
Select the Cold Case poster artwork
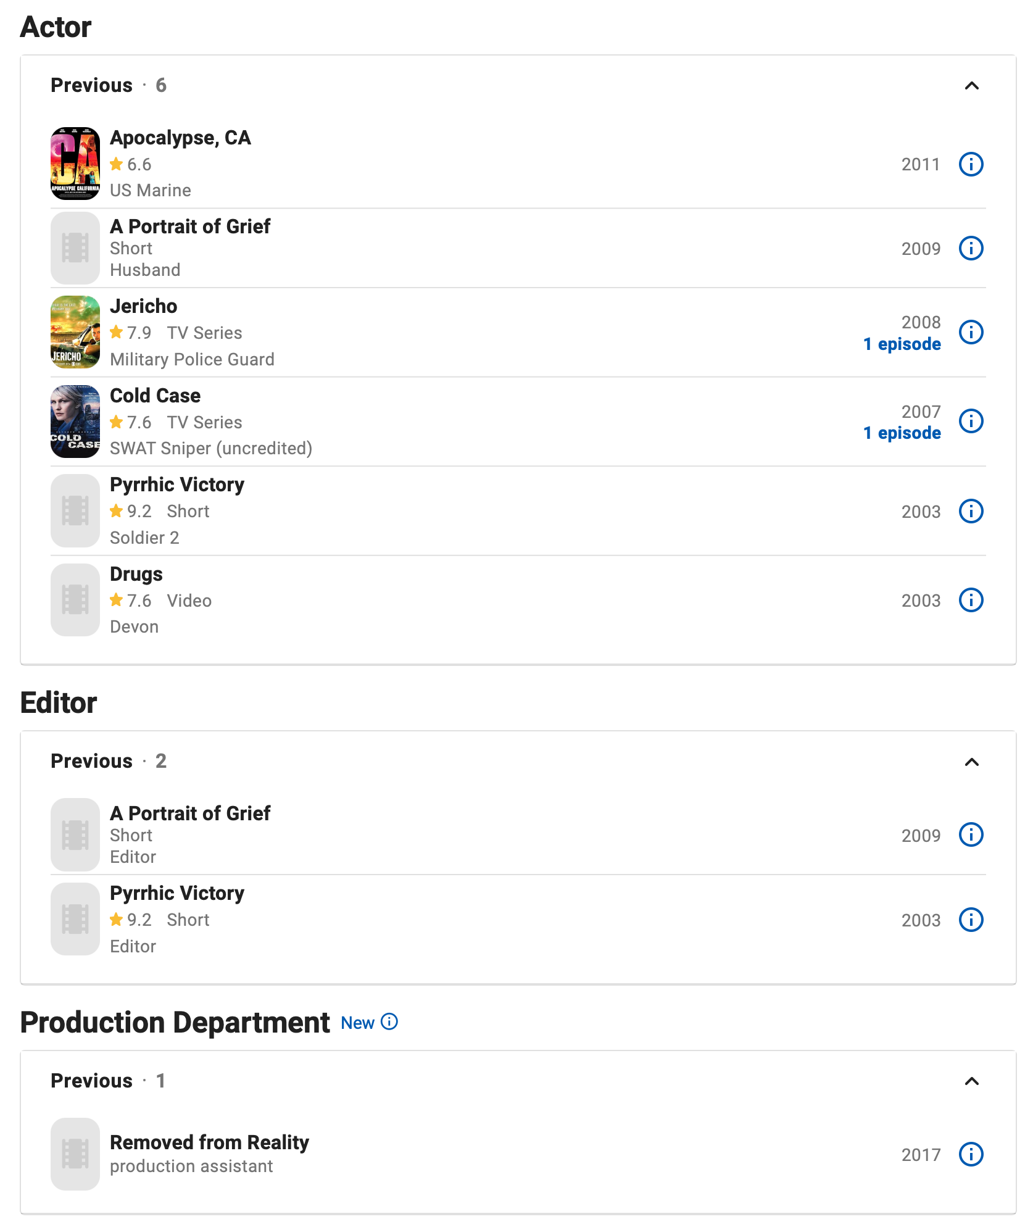75,421
